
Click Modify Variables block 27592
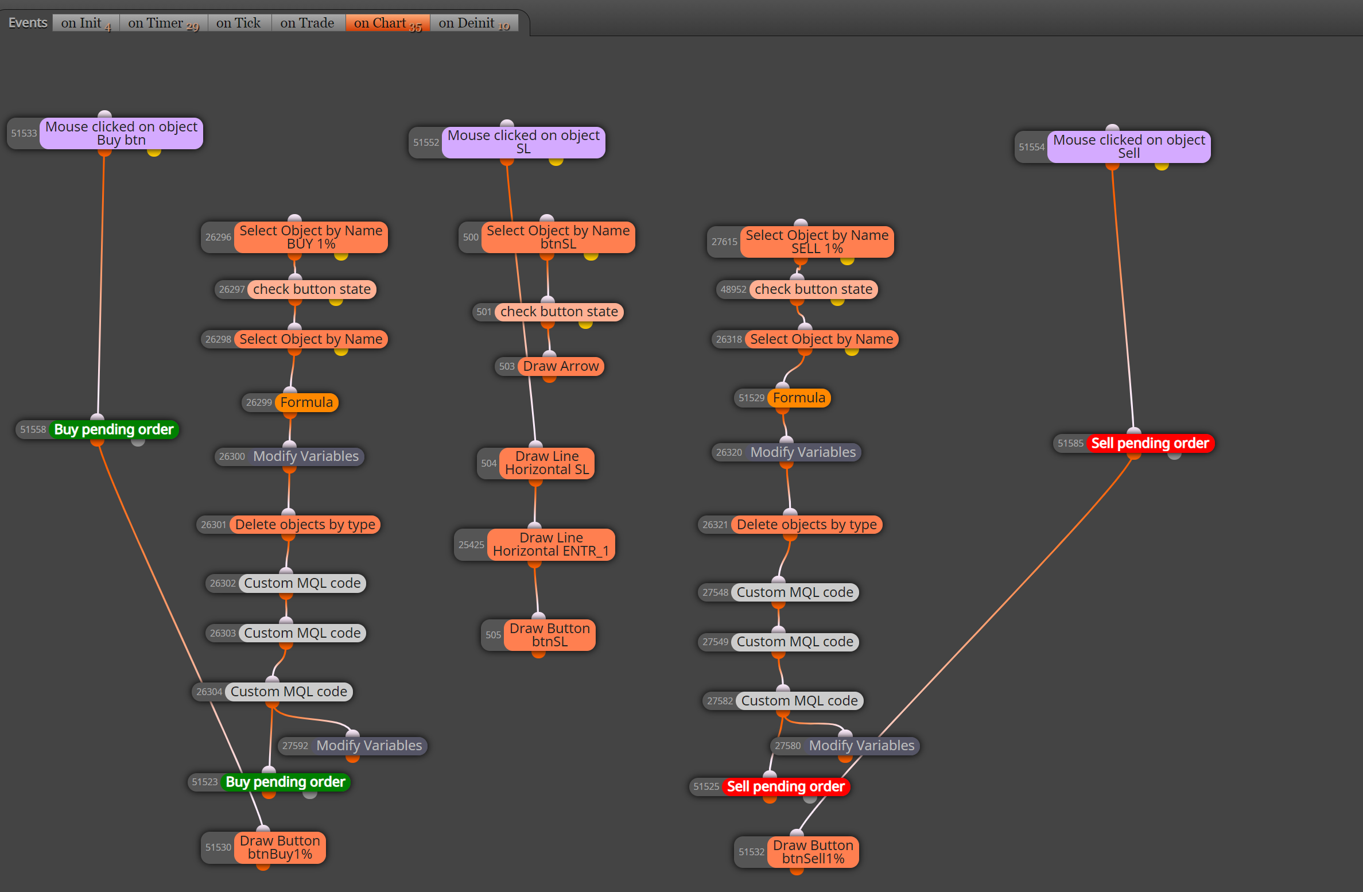click(x=370, y=746)
